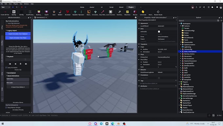The height and width of the screenshot is (126, 223).
Task: Open the Easy Weld plugin
Action: (103, 13)
